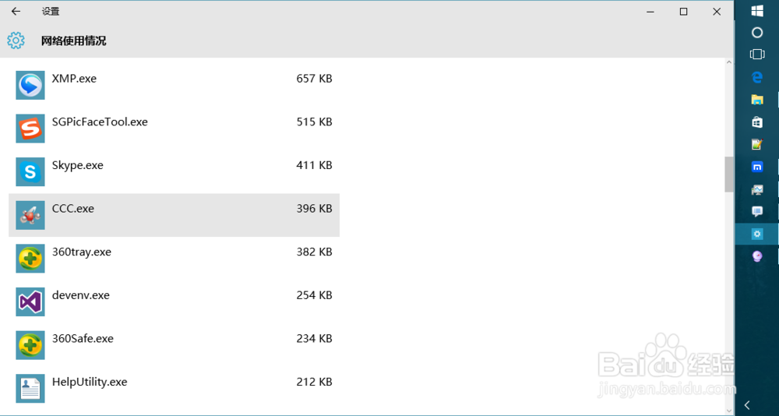Open the Windows Start menu
779x416 pixels.
coord(756,10)
